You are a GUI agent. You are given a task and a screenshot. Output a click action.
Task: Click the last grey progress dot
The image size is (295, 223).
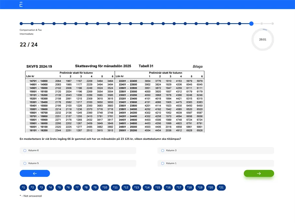tap(273, 24)
